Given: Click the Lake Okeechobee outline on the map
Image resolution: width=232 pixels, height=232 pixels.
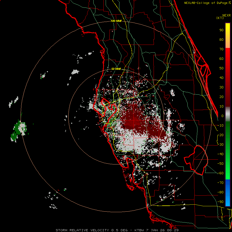Looking at the screenshot, I should [x=196, y=160].
